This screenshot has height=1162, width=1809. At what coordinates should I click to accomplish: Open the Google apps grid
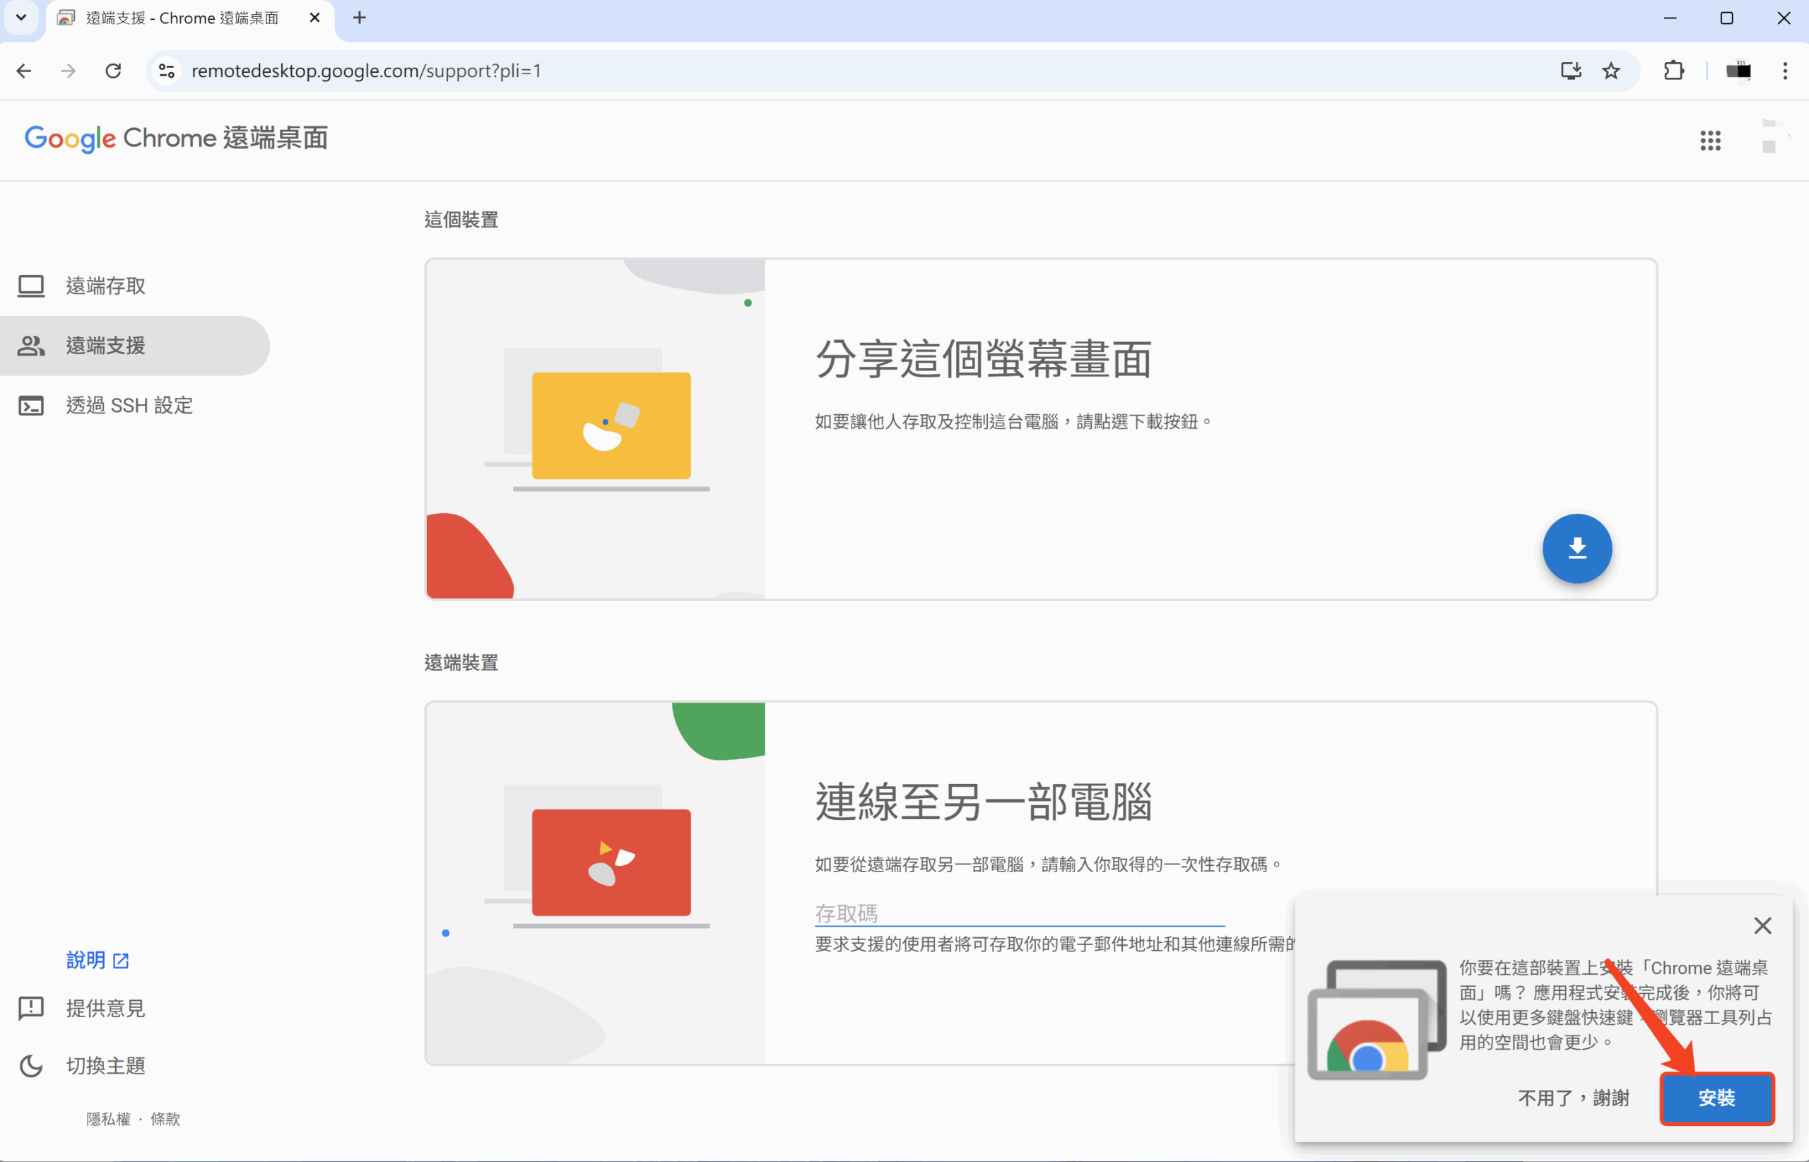1710,141
